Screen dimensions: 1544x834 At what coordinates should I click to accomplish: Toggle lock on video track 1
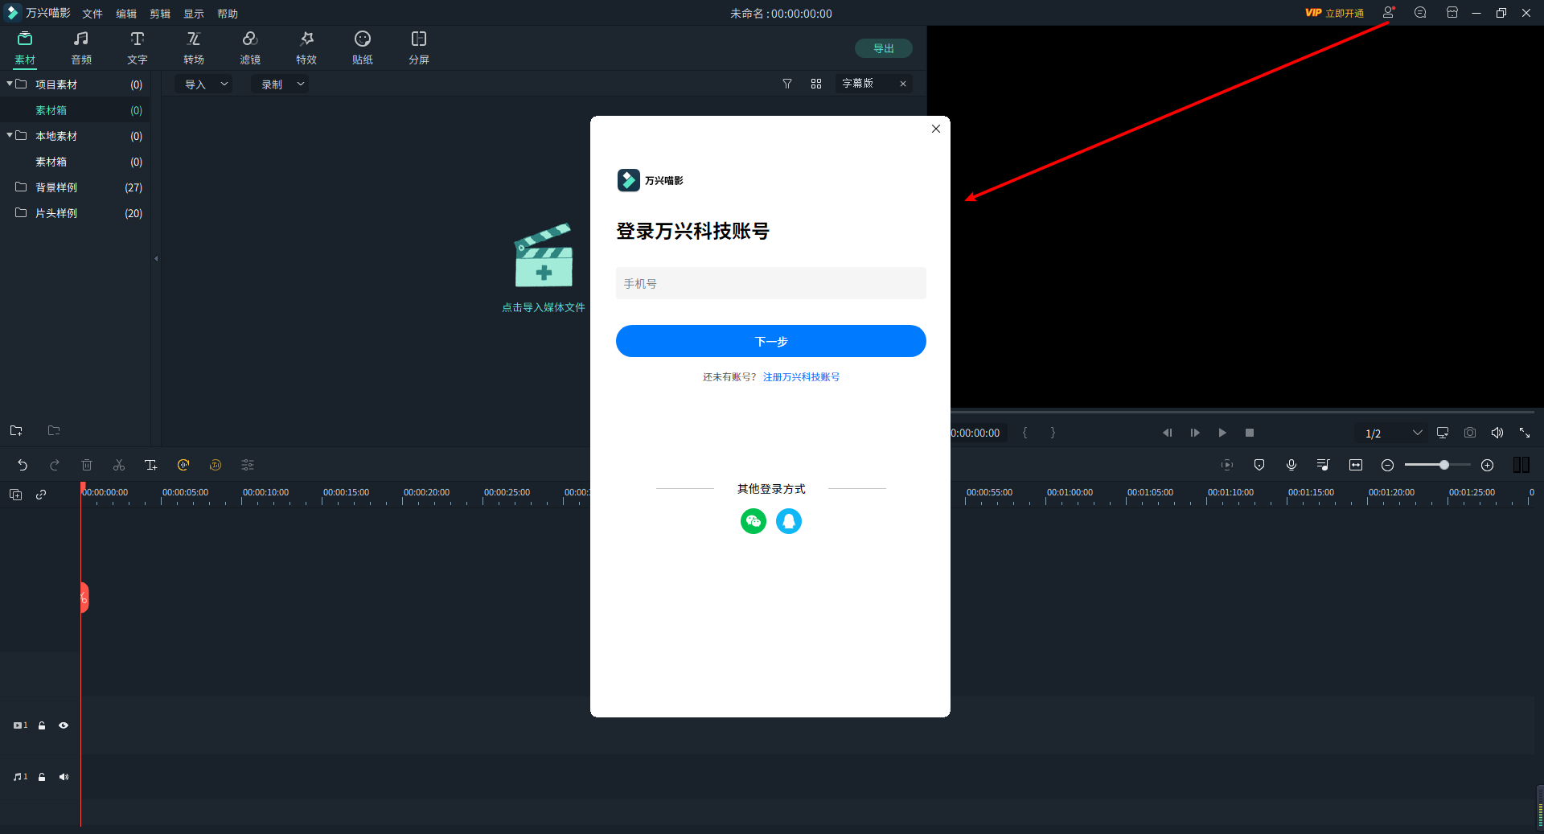42,725
